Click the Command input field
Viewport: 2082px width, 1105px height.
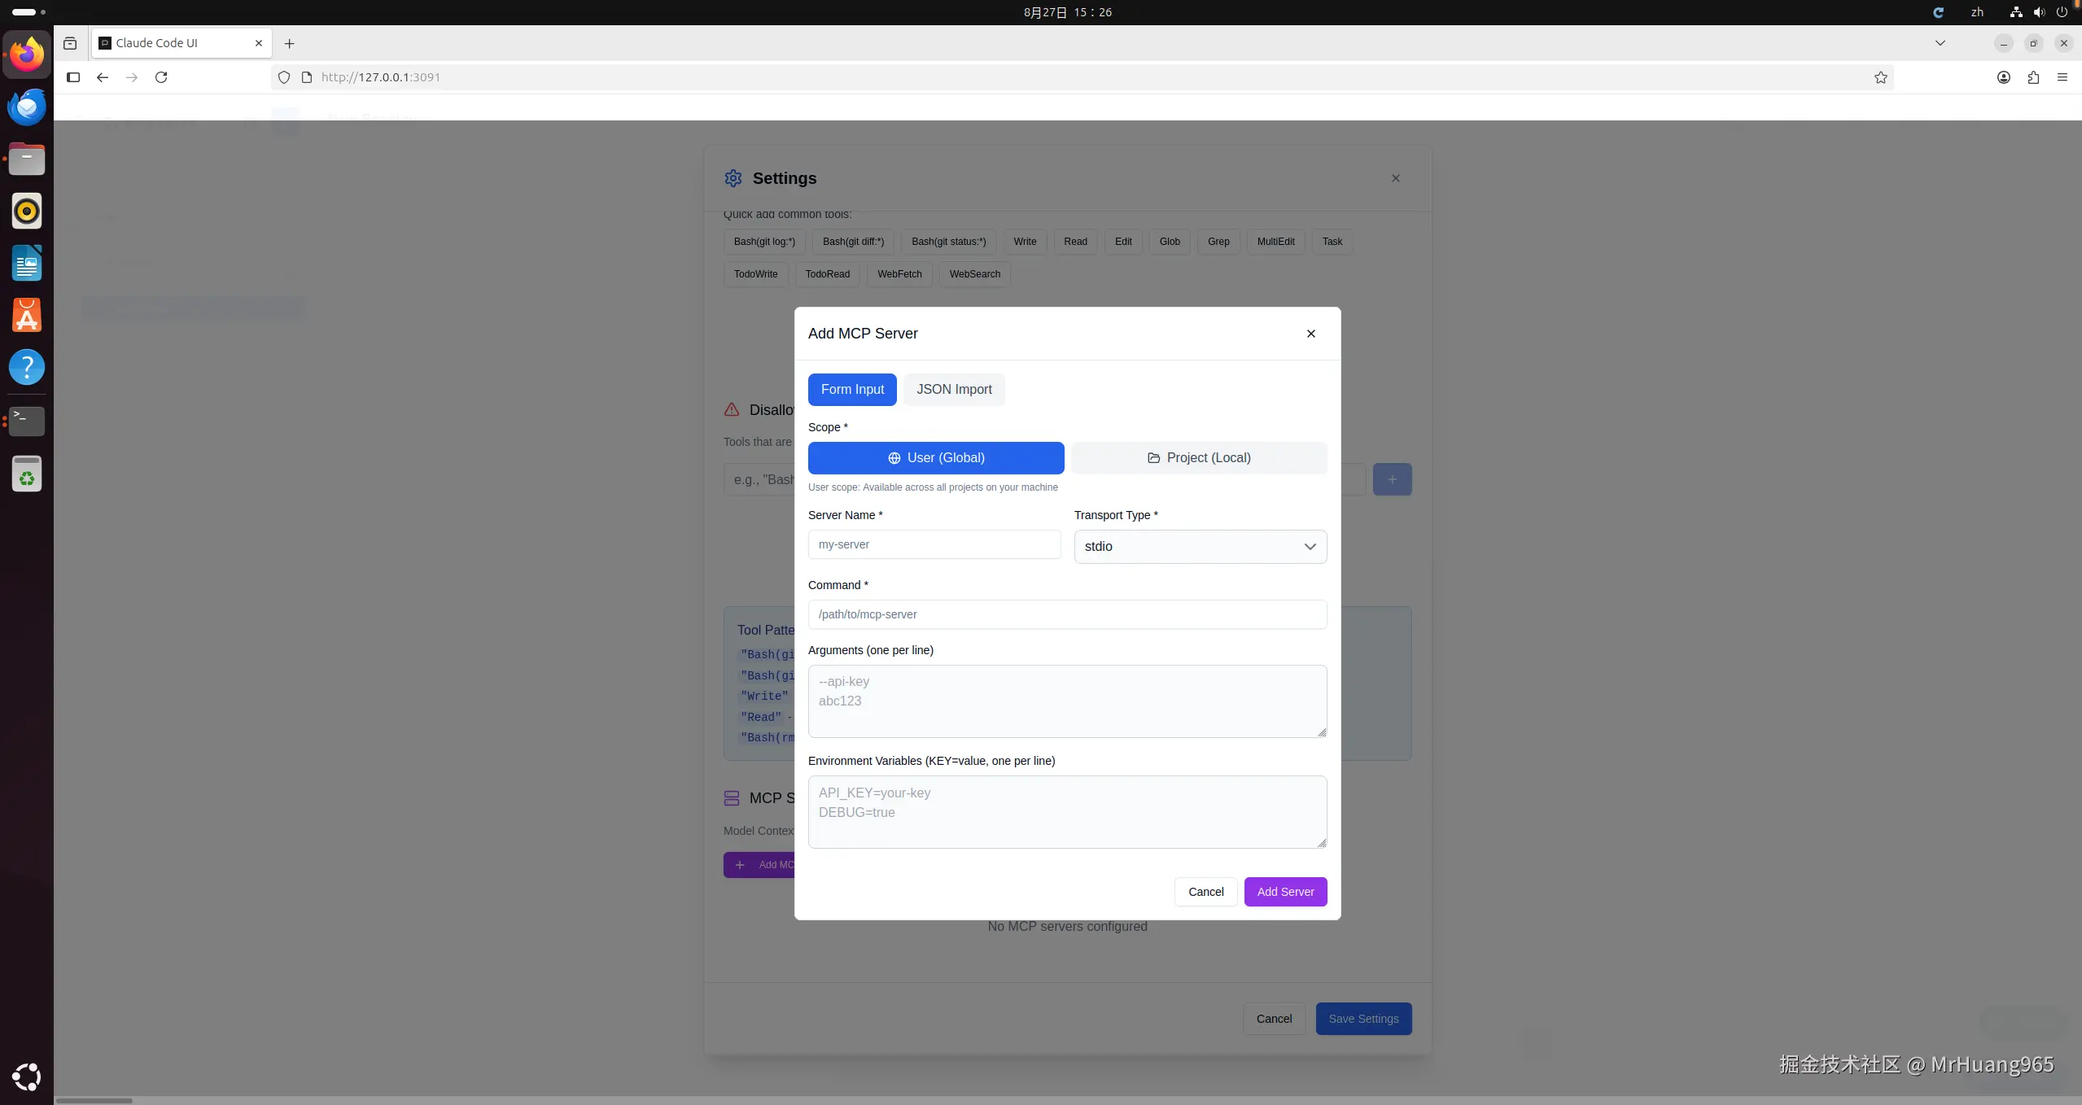click(x=1066, y=614)
